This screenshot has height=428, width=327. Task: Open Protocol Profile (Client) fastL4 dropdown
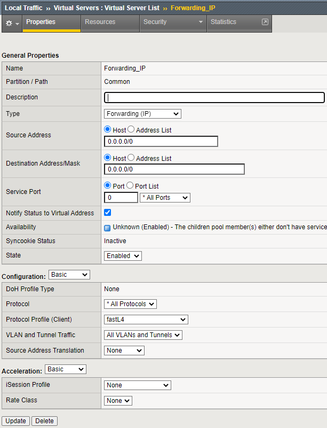[x=146, y=320]
